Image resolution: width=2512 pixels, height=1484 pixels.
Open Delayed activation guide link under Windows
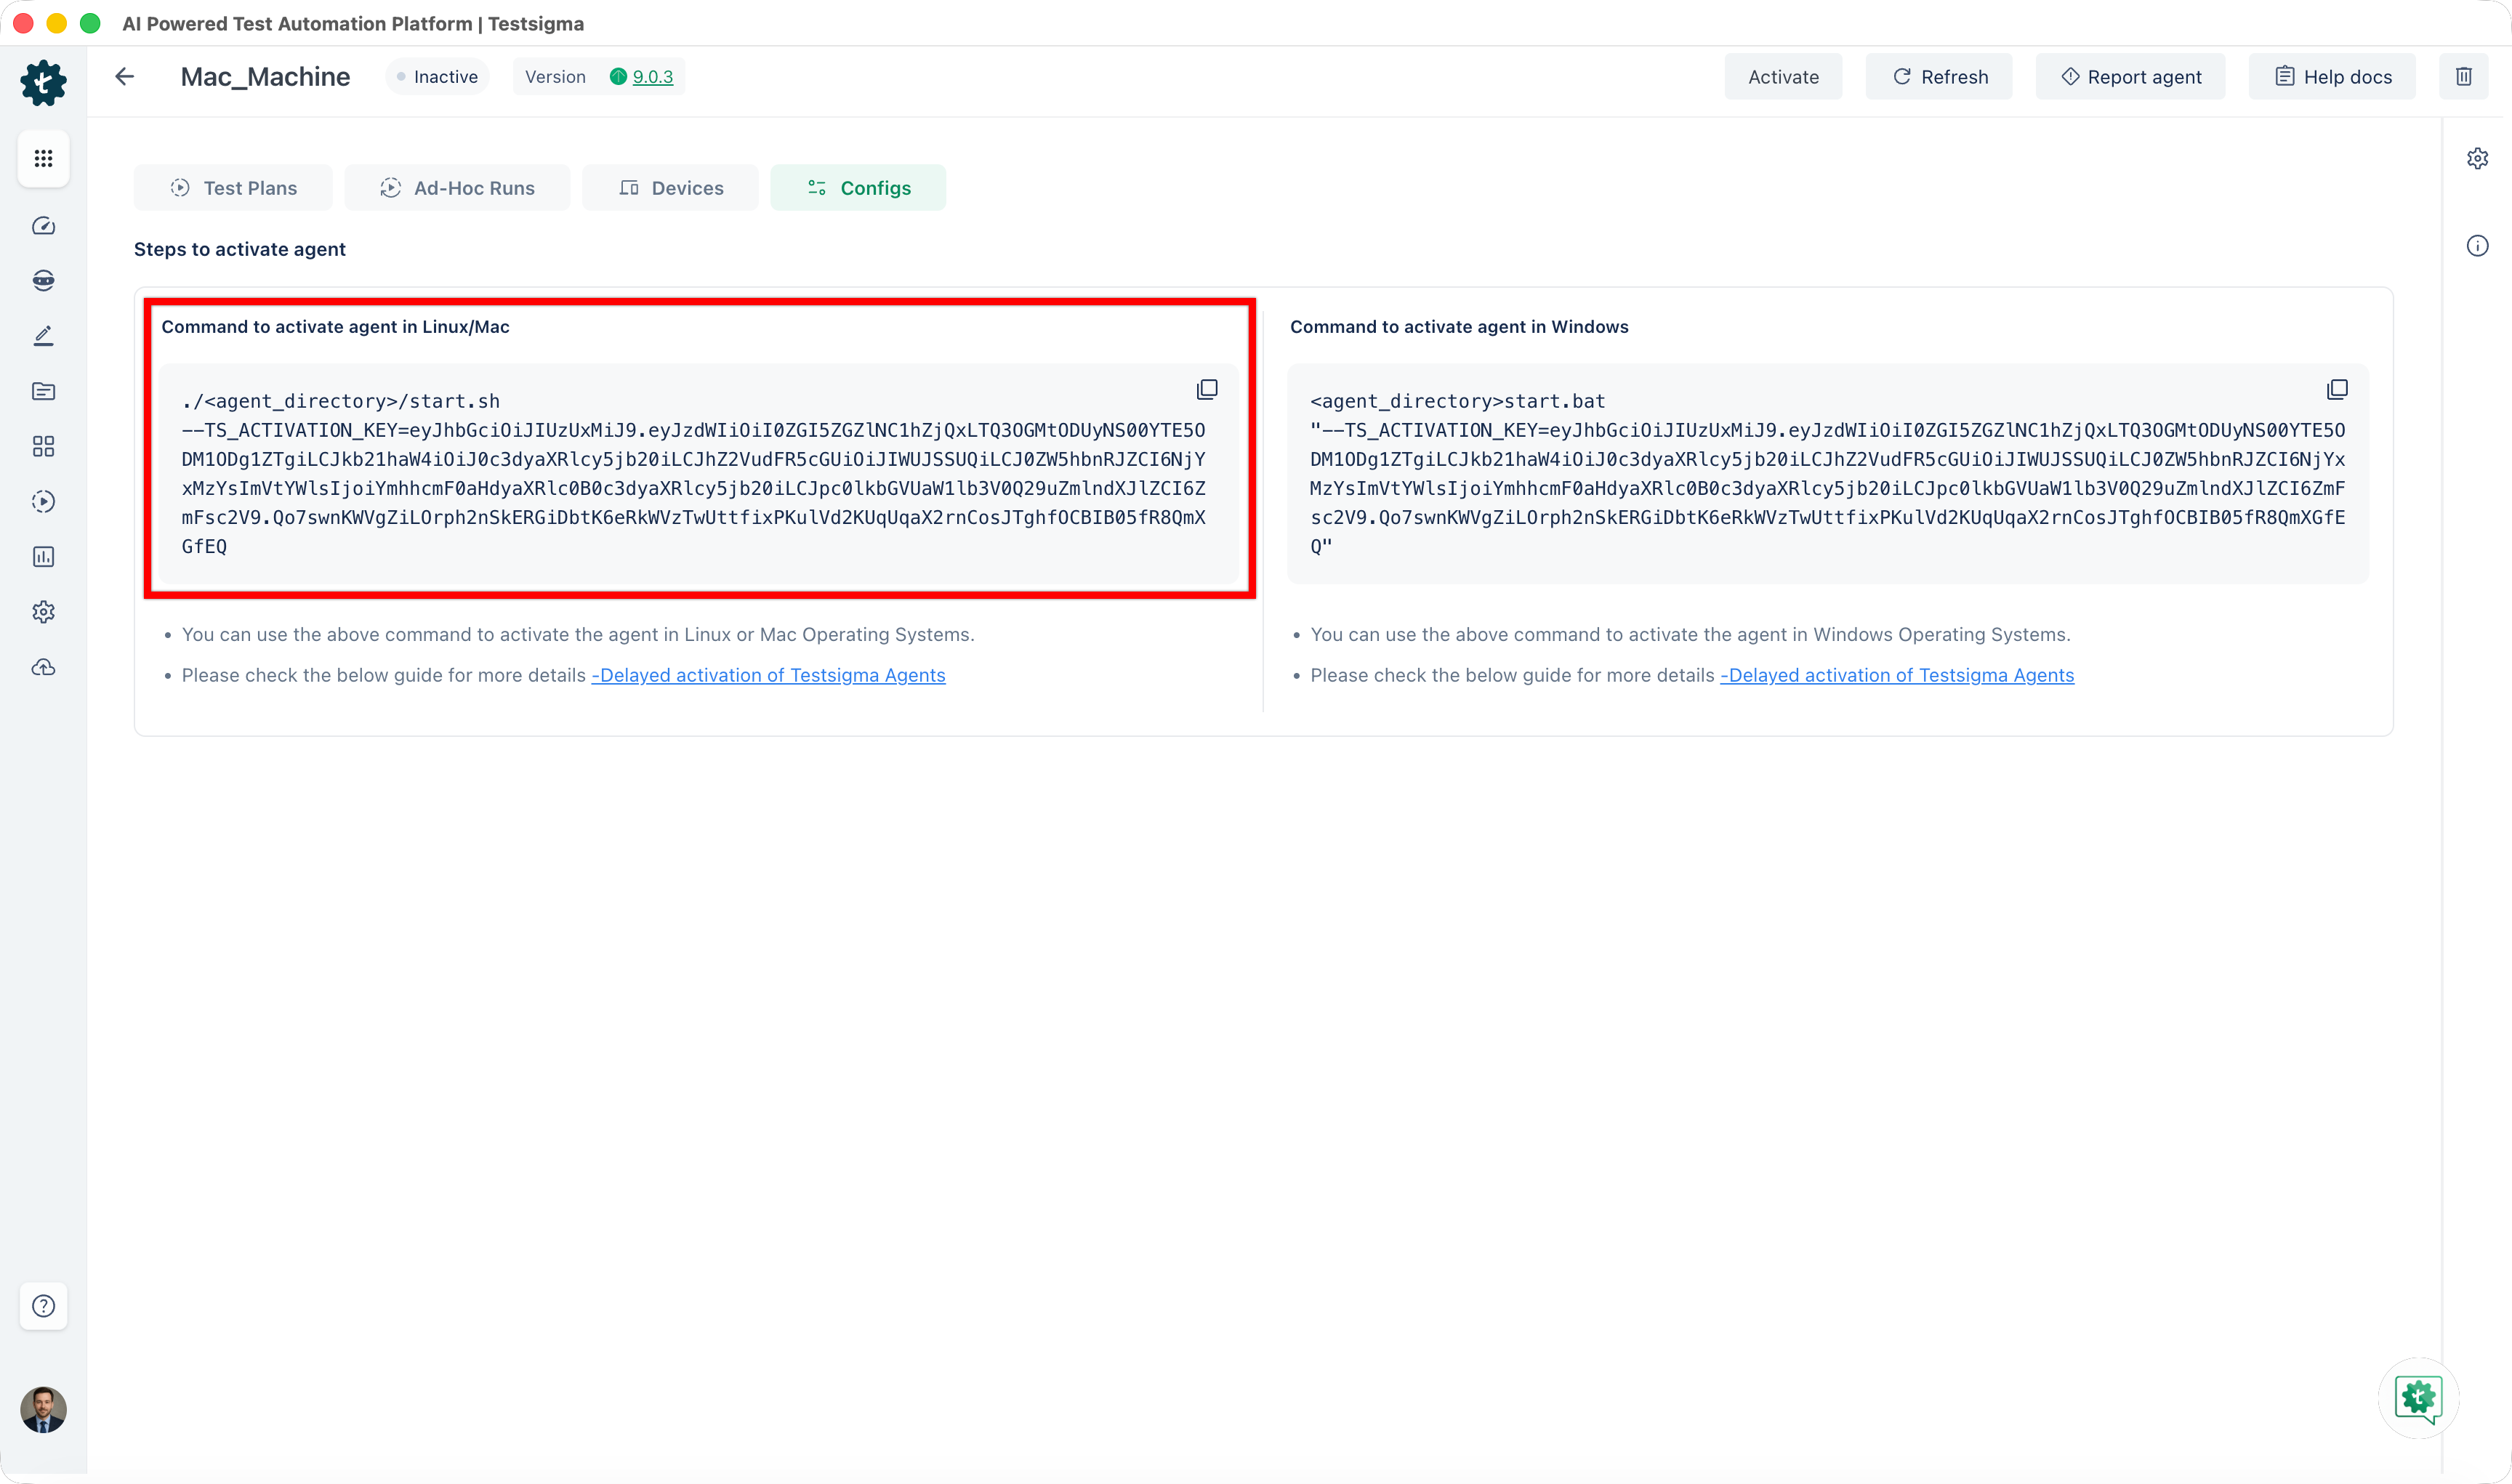tap(1897, 675)
